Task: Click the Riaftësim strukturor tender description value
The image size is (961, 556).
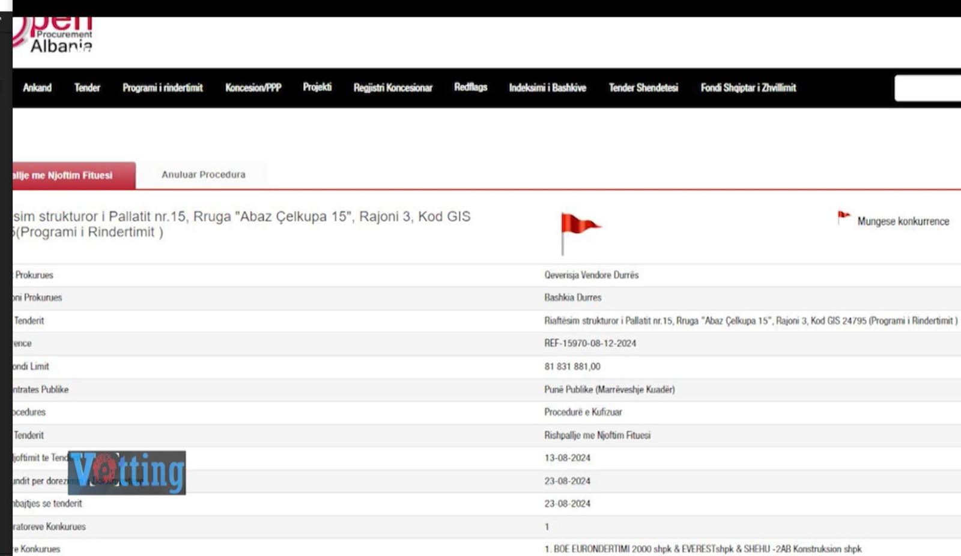Action: click(x=751, y=321)
